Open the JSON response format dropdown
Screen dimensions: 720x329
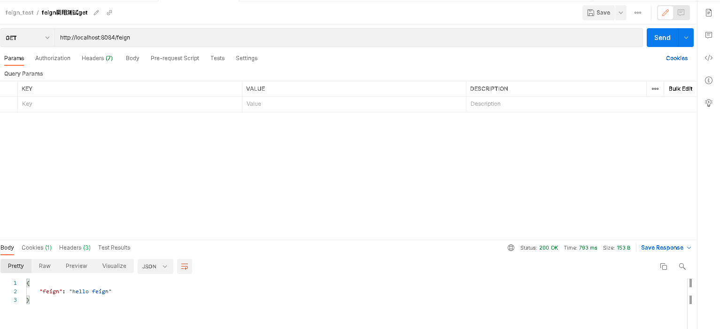tap(155, 266)
